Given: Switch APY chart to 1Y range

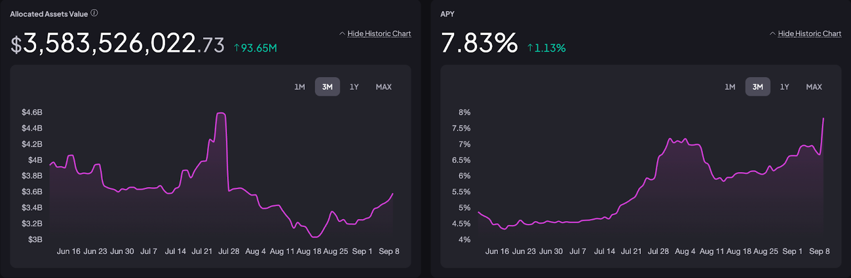Looking at the screenshot, I should point(785,87).
